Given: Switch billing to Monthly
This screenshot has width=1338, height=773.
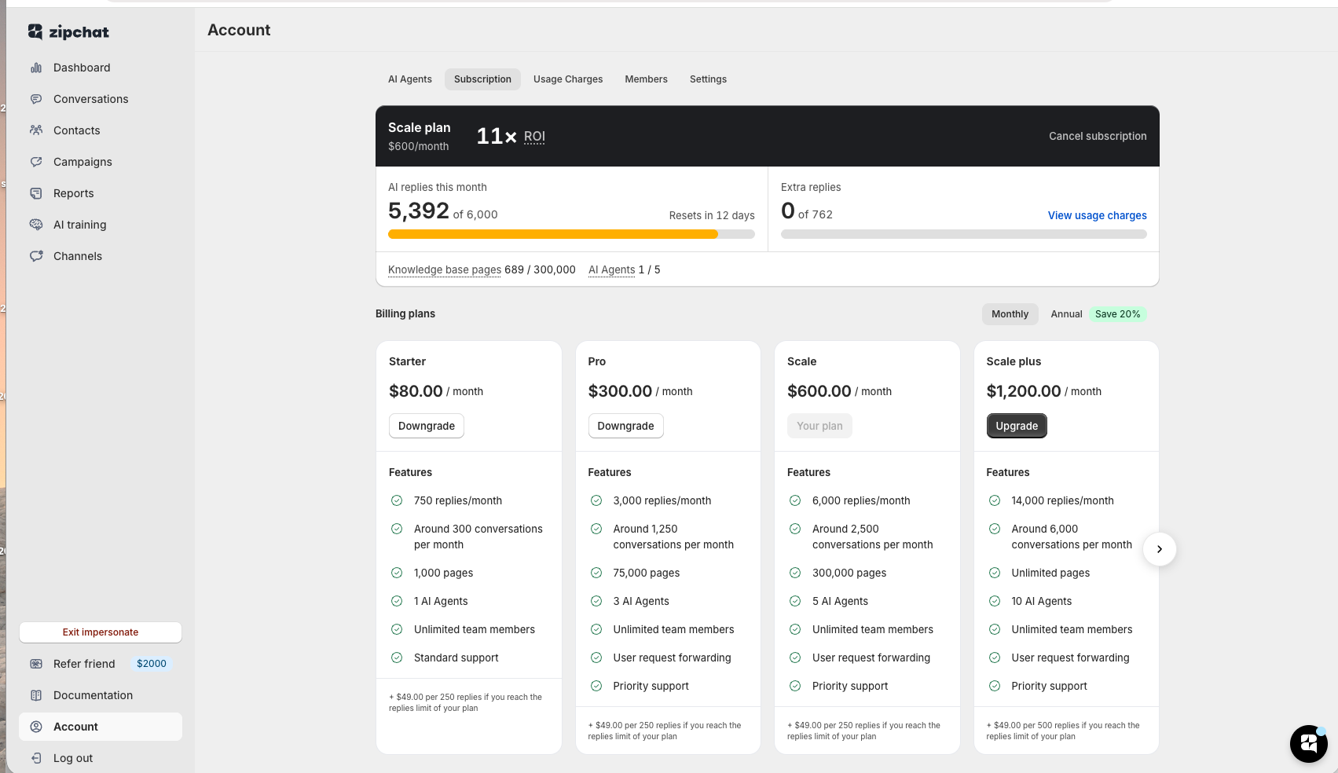Looking at the screenshot, I should pyautogui.click(x=1010, y=314).
